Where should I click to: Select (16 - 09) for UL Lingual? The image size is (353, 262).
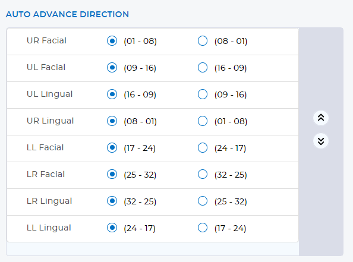[x=112, y=94]
